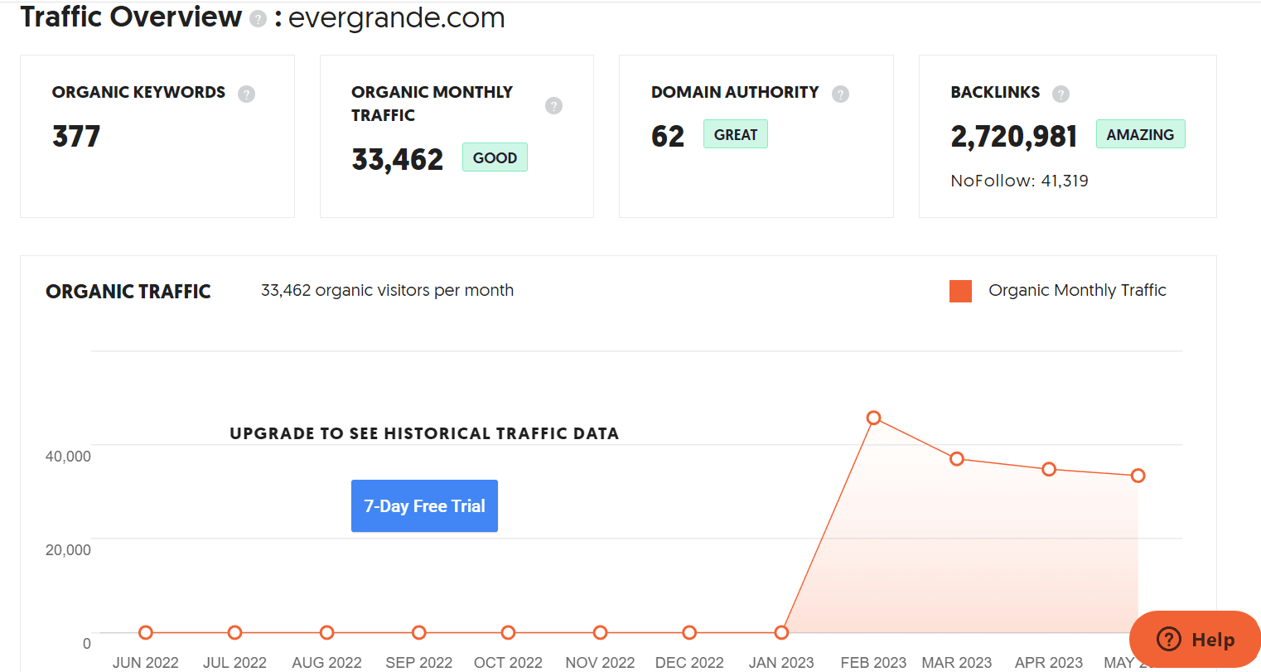
Task: Open the Traffic Overview help tooltip
Action: click(258, 18)
